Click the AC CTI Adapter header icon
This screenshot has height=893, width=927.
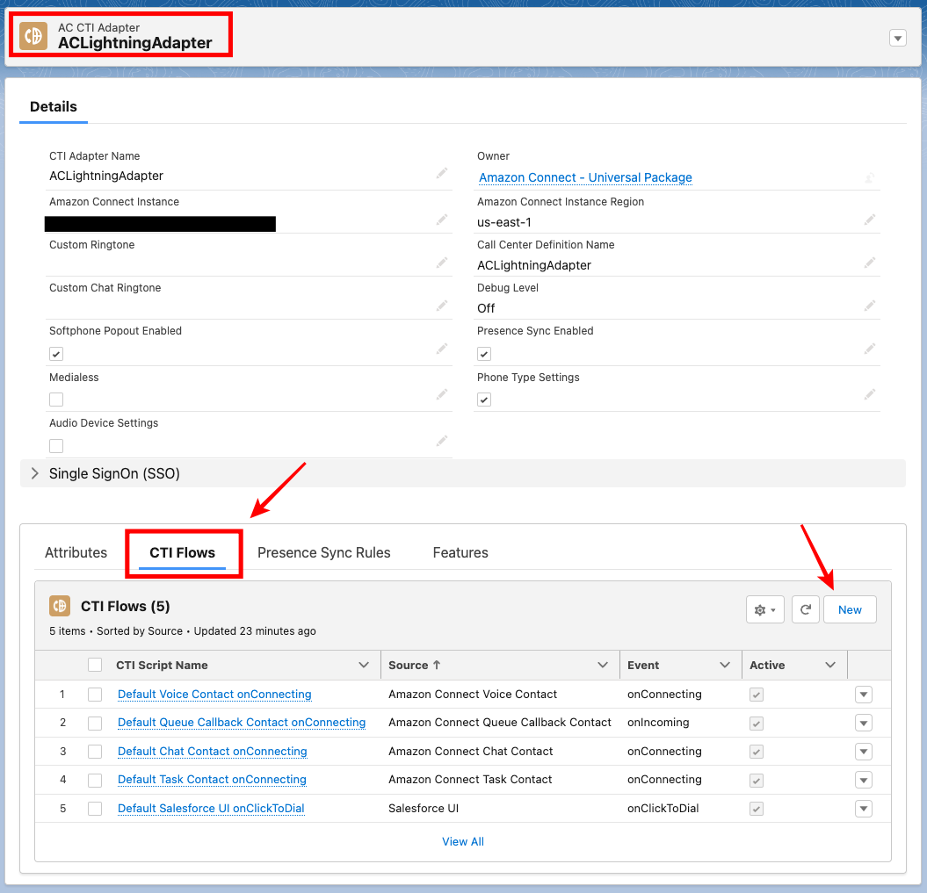pos(33,35)
